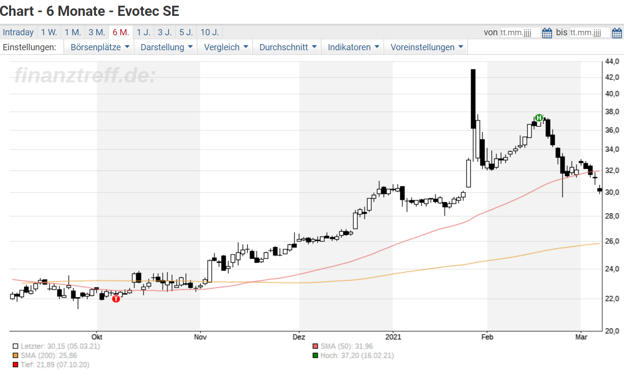624x371 pixels.
Task: Click the 'Feb' x-axis label
Action: (487, 337)
